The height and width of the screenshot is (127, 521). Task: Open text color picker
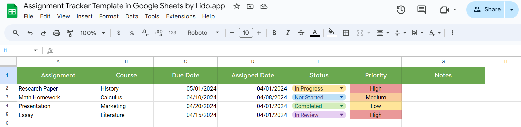315,33
